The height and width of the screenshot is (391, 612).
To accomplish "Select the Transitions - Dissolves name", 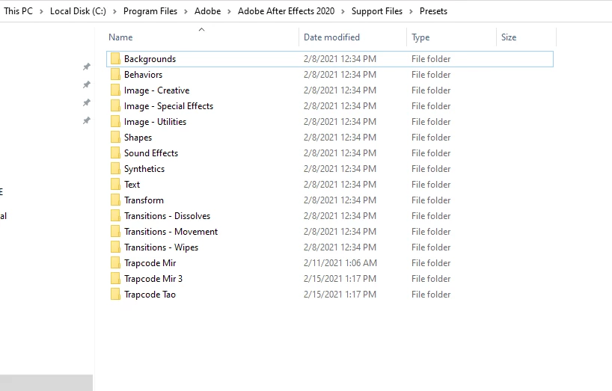I will coord(167,215).
